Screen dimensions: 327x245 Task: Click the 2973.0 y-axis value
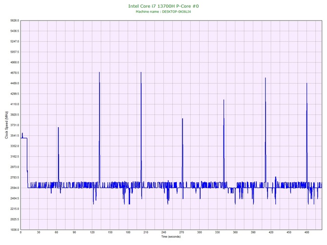pyautogui.click(x=15, y=167)
